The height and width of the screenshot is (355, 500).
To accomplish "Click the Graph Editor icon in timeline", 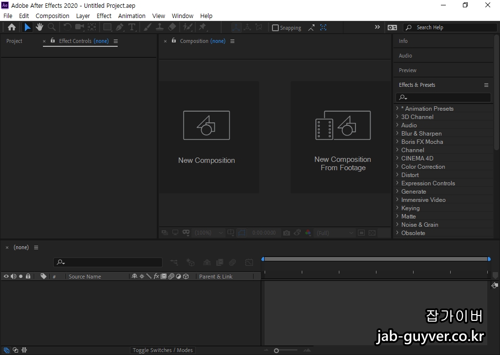I will [249, 262].
